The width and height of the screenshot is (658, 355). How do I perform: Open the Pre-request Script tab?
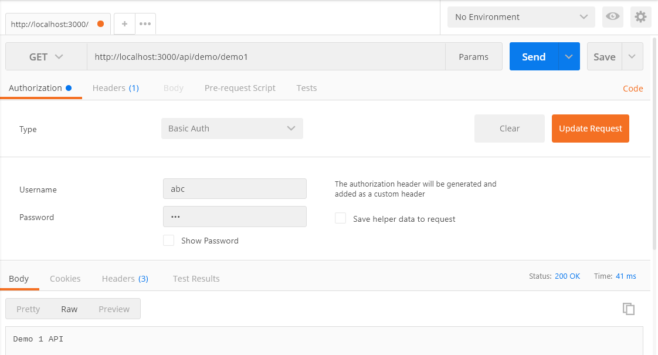click(240, 88)
